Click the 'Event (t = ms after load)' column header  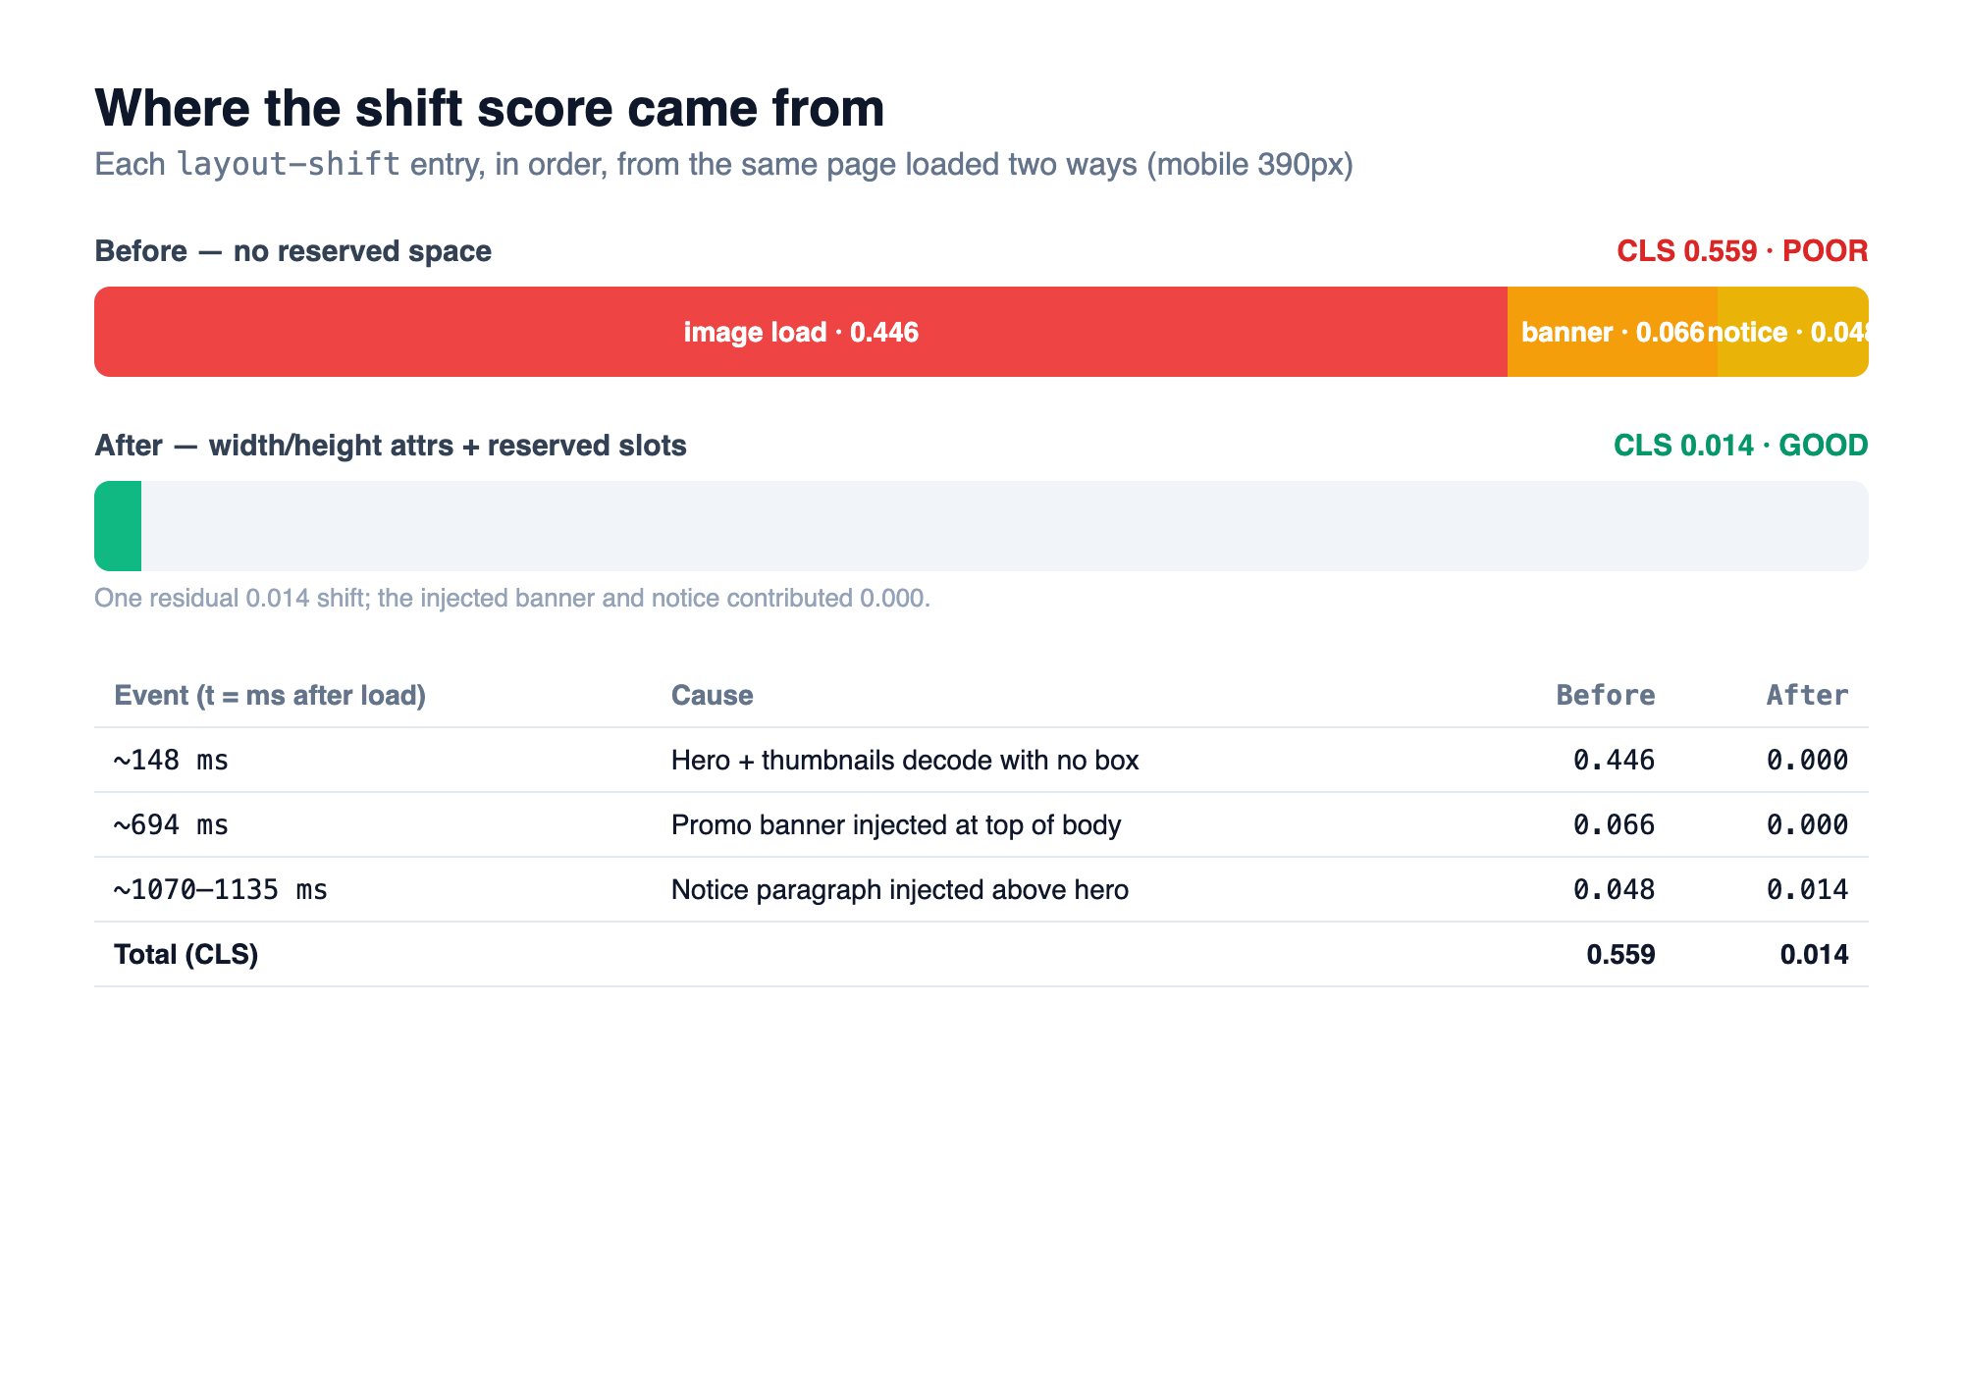tap(270, 696)
